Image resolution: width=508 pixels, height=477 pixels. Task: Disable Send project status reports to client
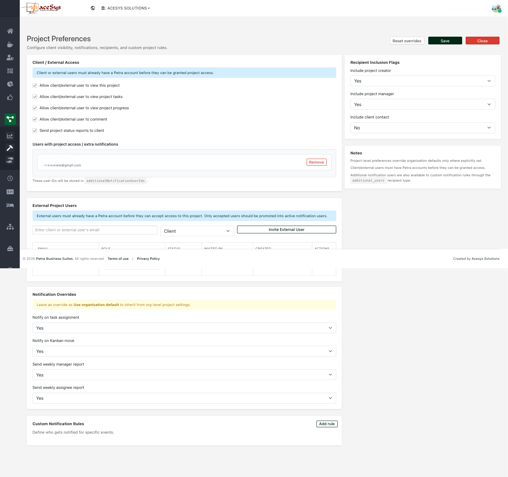(35, 130)
